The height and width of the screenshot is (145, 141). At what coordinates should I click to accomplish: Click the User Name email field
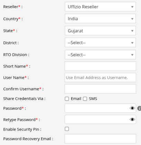(x=100, y=77)
